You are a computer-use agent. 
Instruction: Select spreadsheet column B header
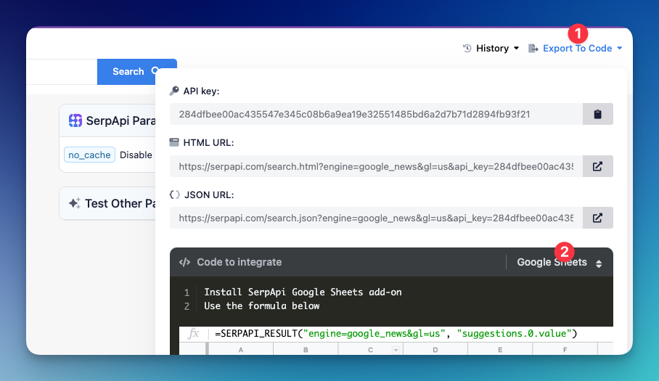point(306,350)
